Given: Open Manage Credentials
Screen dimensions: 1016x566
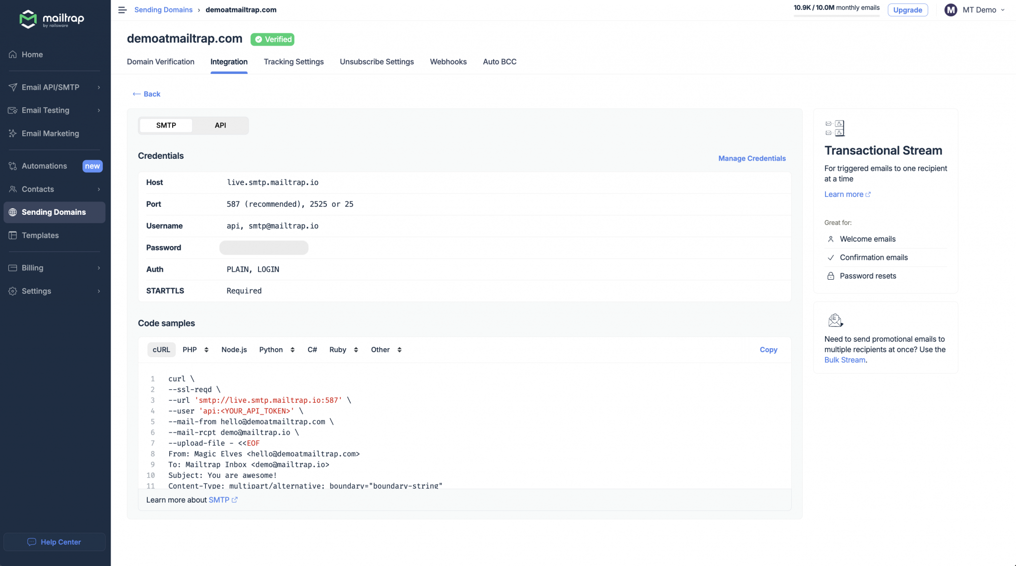Looking at the screenshot, I should [x=752, y=158].
